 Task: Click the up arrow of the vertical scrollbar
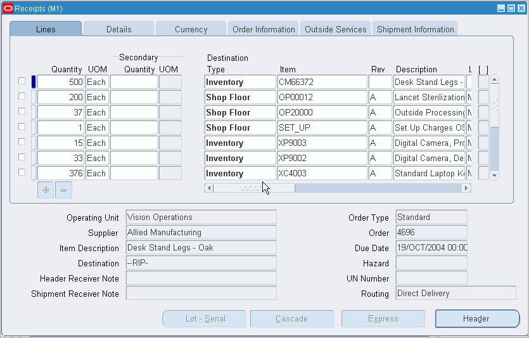click(x=494, y=80)
